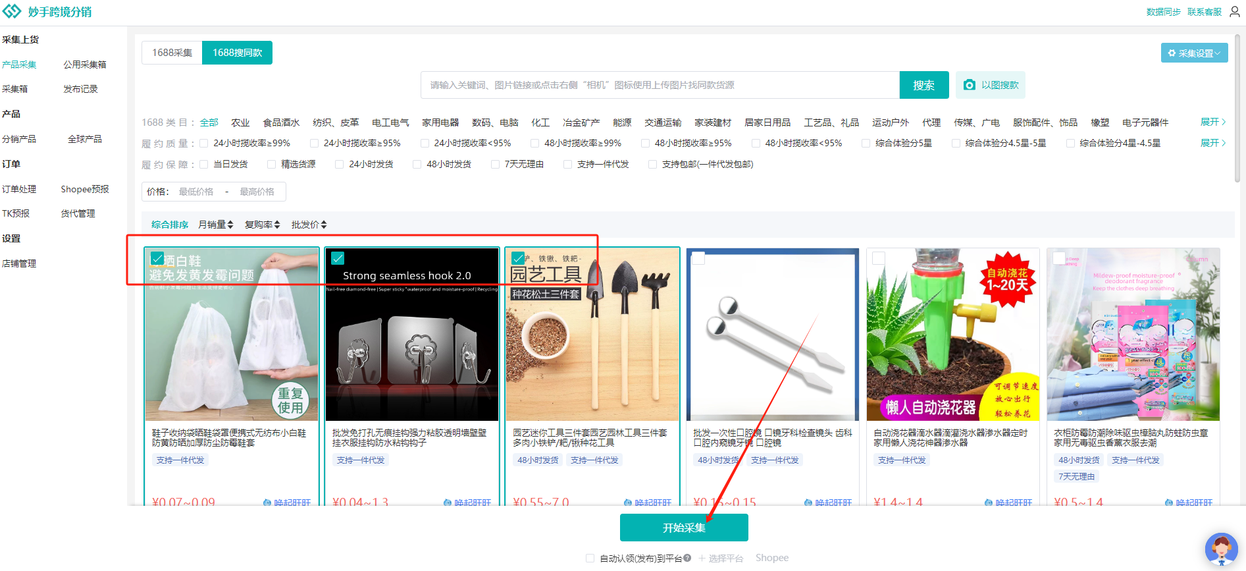Enable 综合体验分5星 filter

(x=866, y=143)
